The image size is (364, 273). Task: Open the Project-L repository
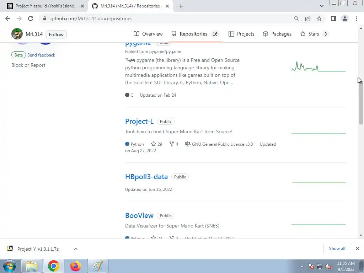[139, 121]
